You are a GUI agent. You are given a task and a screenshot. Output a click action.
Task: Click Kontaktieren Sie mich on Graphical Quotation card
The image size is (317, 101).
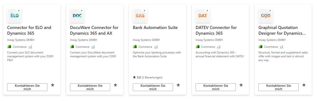coord(279,87)
